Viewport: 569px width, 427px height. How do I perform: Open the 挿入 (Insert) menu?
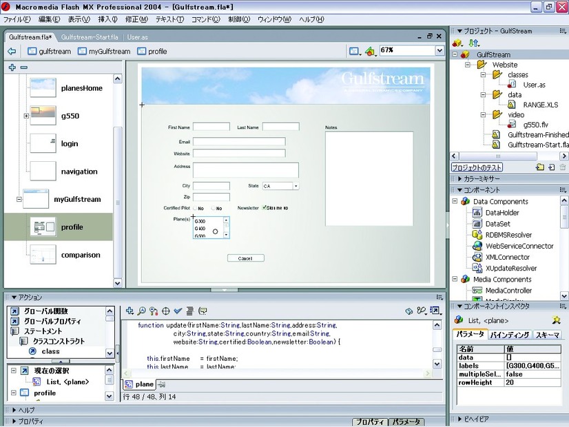pos(108,19)
